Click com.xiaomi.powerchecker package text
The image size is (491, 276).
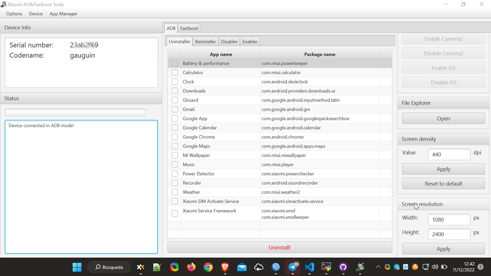click(x=288, y=174)
